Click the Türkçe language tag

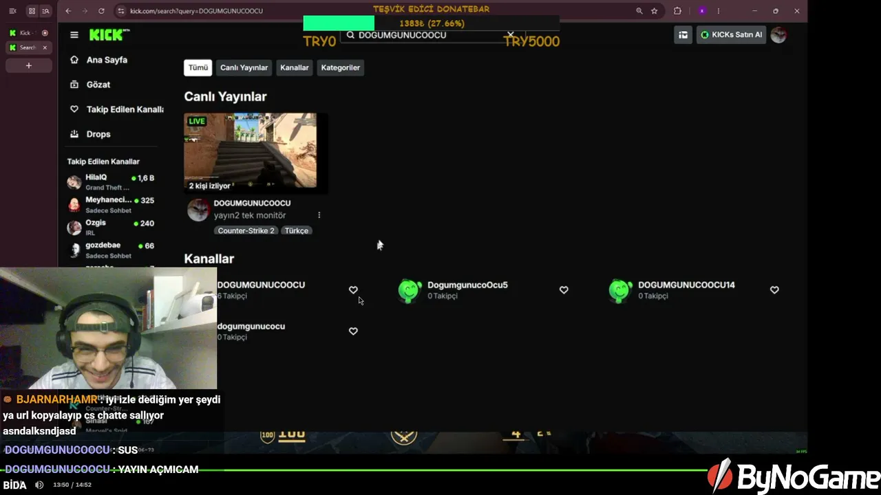click(297, 231)
